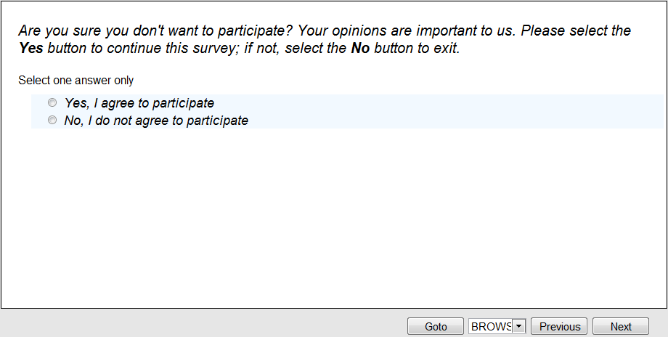This screenshot has width=668, height=337.
Task: Advance with the Next button
Action: pyautogui.click(x=620, y=327)
